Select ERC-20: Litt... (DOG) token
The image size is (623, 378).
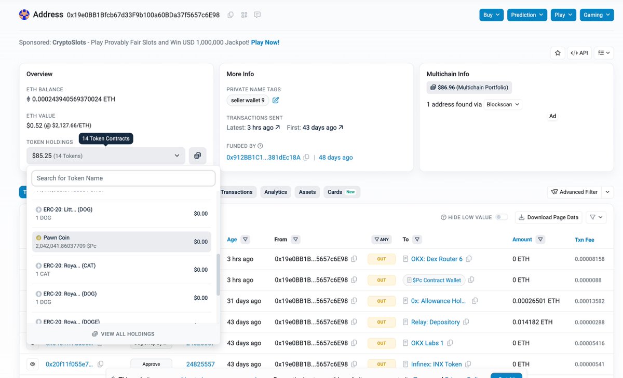[x=121, y=214]
